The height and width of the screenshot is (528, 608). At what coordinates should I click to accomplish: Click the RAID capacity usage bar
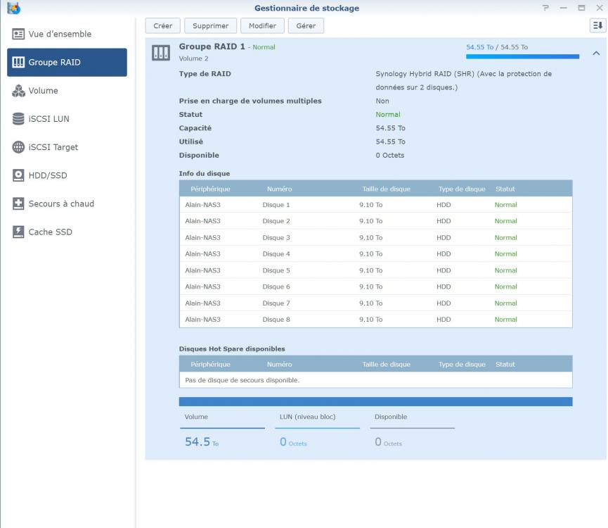522,56
